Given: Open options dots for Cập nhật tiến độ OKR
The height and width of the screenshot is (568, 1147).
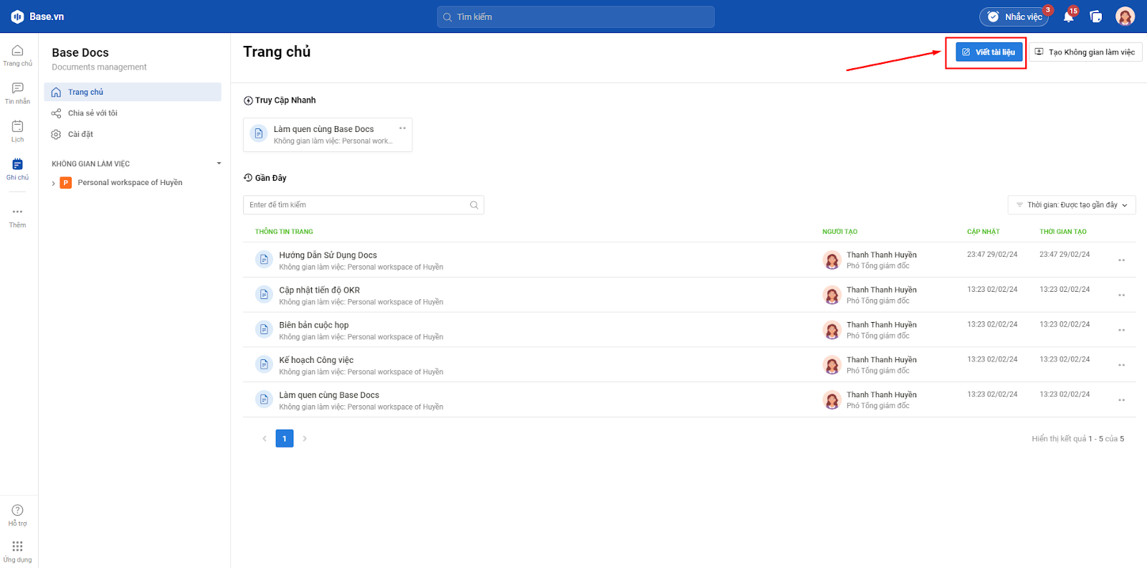Looking at the screenshot, I should click(x=1121, y=295).
